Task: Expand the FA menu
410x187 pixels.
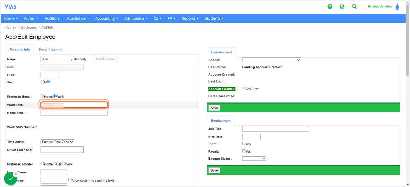Action: pyautogui.click(x=172, y=18)
